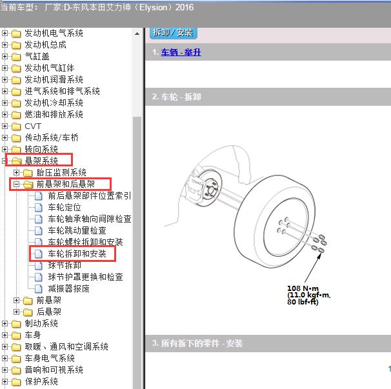Switch to the 拆卸 / 安装 tab
The width and height of the screenshot is (391, 389).
tap(174, 33)
